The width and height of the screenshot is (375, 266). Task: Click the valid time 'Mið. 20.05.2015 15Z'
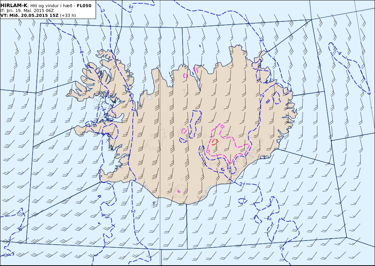coord(34,15)
